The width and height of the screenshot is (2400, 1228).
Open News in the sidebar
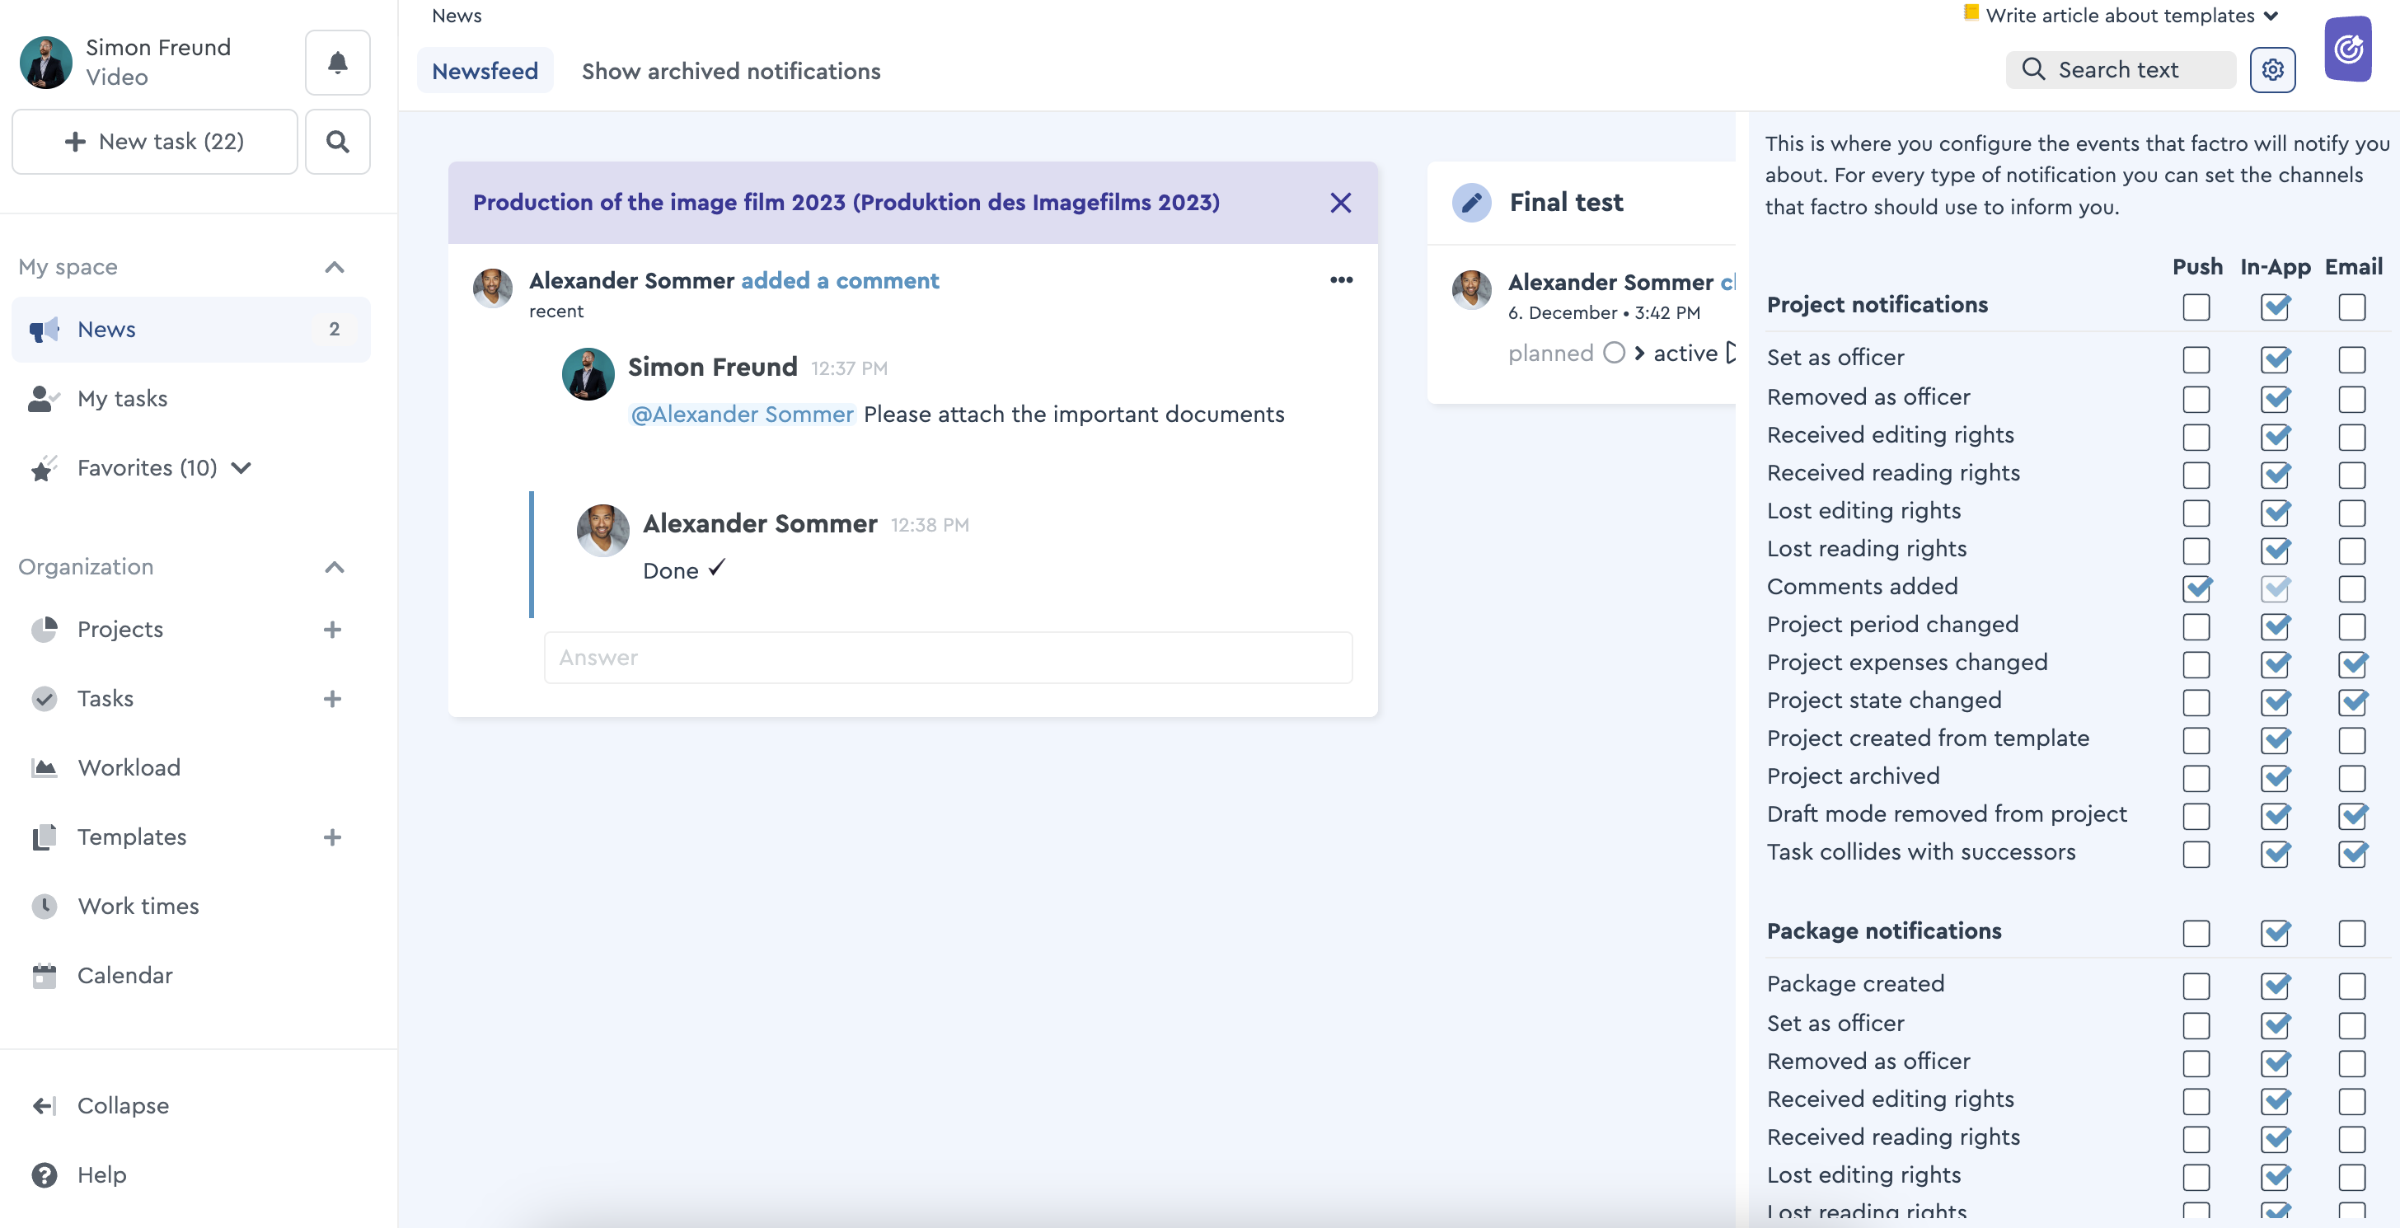(x=191, y=329)
